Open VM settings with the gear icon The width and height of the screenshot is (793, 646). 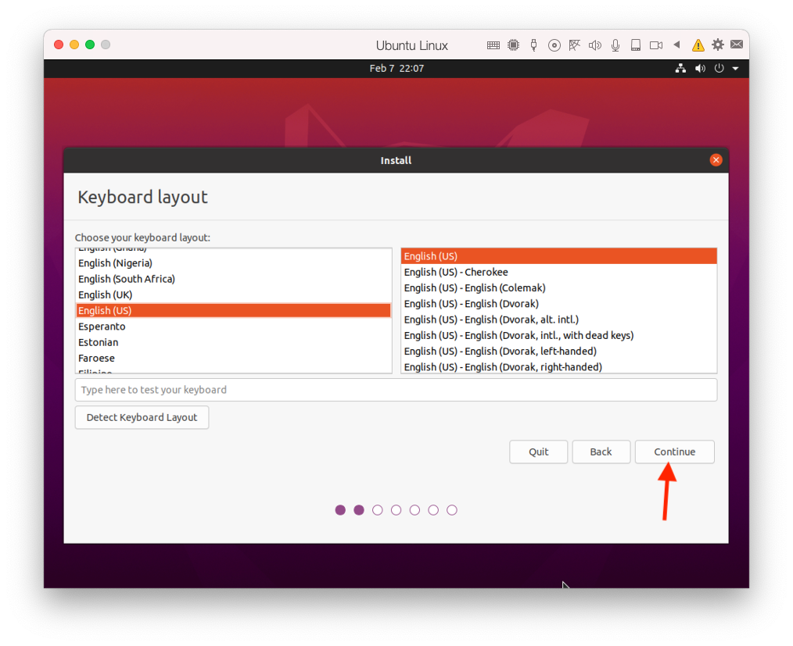click(x=718, y=45)
